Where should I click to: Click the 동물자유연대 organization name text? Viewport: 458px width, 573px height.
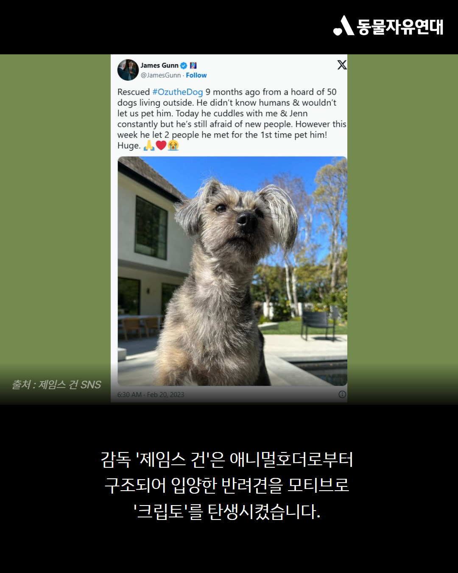coord(400,27)
